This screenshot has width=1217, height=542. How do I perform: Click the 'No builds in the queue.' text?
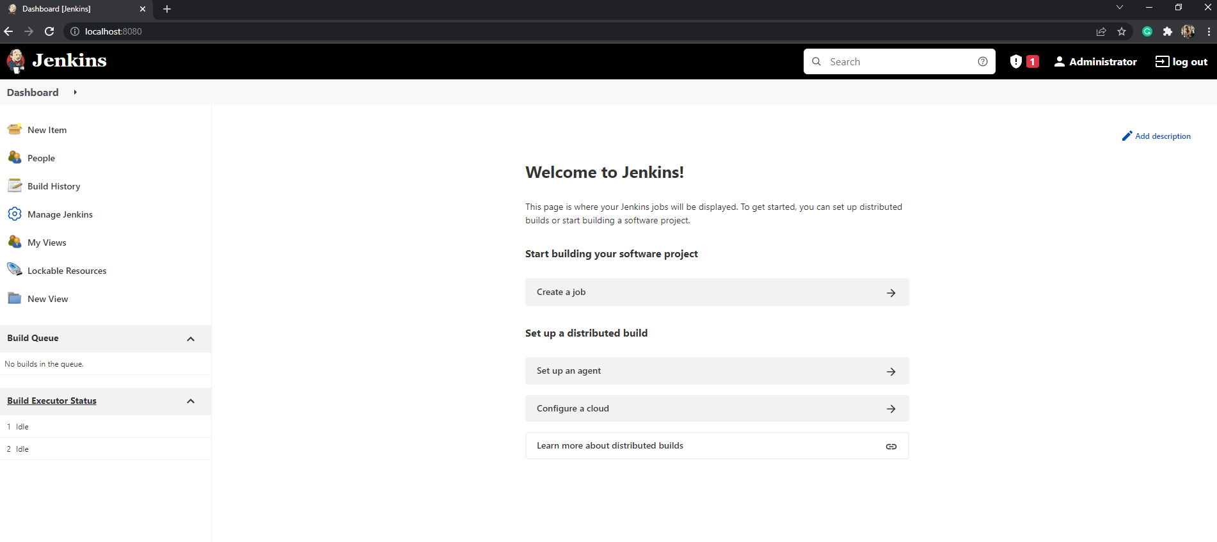44,364
